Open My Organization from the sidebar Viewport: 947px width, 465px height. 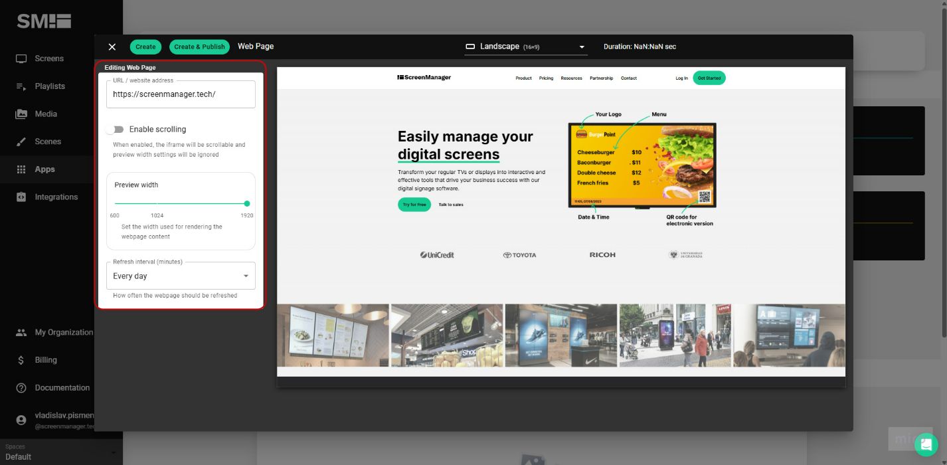pyautogui.click(x=22, y=332)
